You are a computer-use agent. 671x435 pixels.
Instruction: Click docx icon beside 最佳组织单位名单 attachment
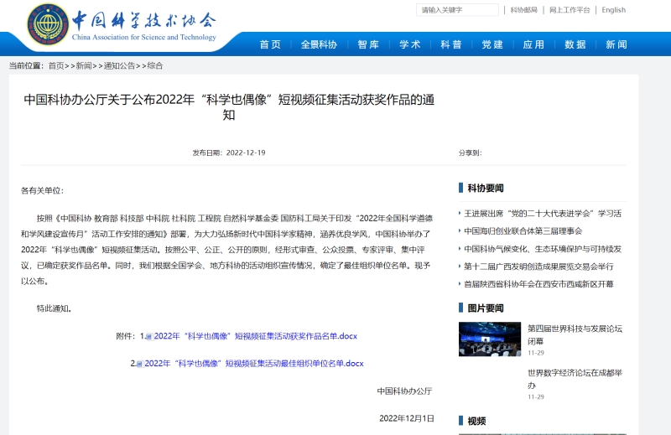tap(139, 364)
